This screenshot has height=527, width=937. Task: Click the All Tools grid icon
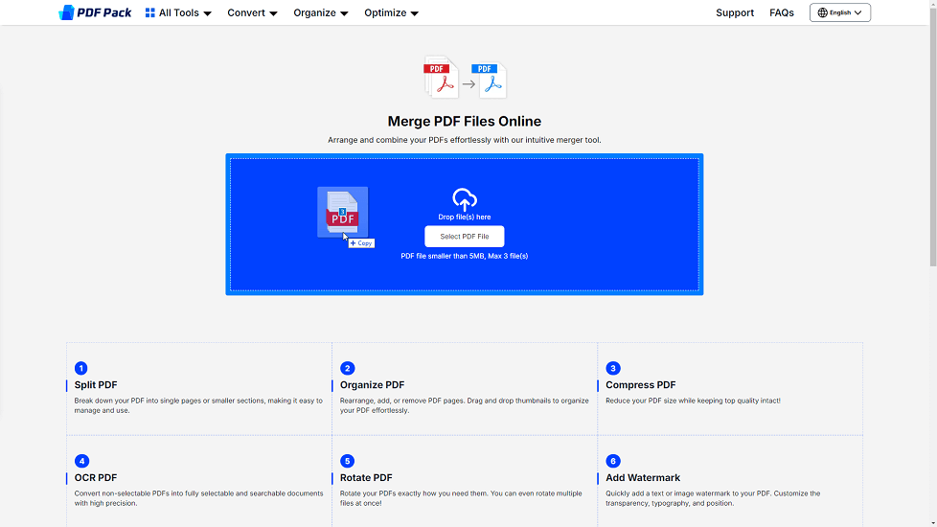150,13
